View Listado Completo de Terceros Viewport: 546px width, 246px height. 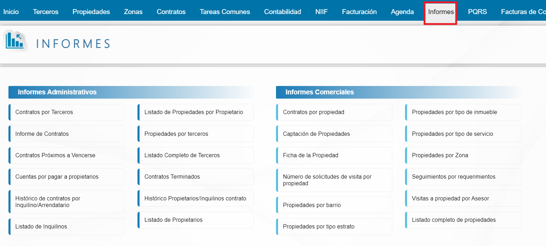[195, 155]
